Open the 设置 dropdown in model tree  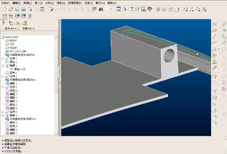pos(27,28)
